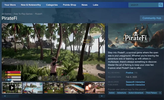This screenshot has height=100, width=164.
Task: Open developer Seaworth Interactive link
Action: pyautogui.click(x=135, y=82)
